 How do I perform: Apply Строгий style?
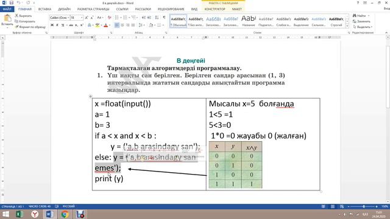(x=336, y=21)
